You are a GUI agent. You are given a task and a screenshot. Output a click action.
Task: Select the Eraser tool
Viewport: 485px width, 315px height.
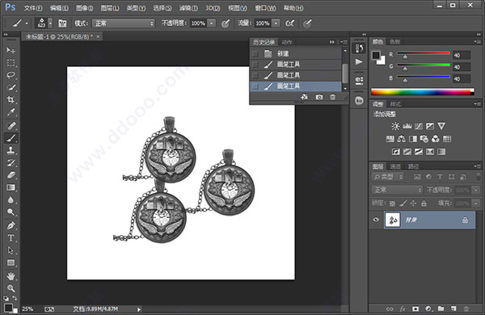[x=11, y=175]
